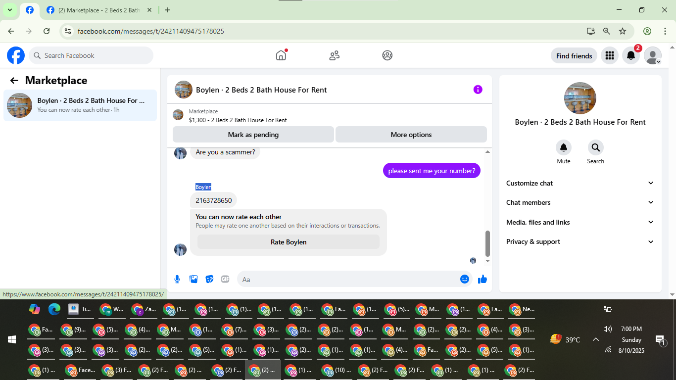
Task: Click install app icon in address bar
Action: pyautogui.click(x=591, y=31)
